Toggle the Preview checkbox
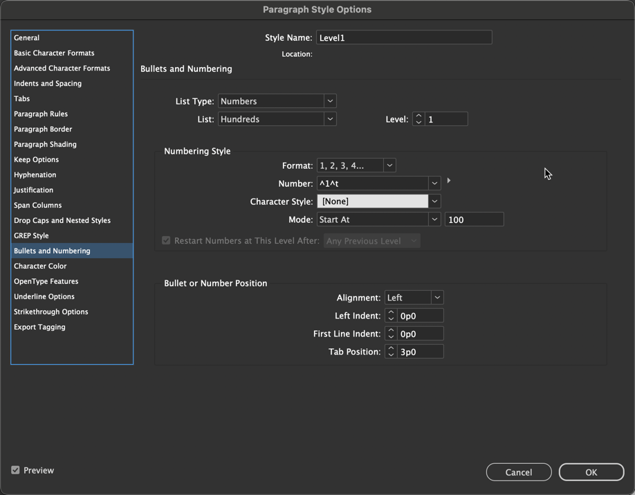The width and height of the screenshot is (635, 495). click(15, 470)
